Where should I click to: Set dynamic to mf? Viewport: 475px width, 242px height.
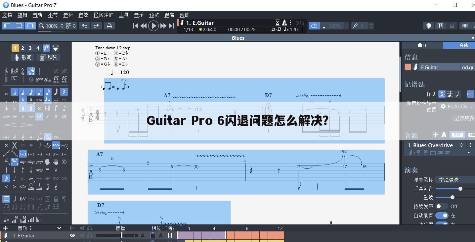point(39,117)
